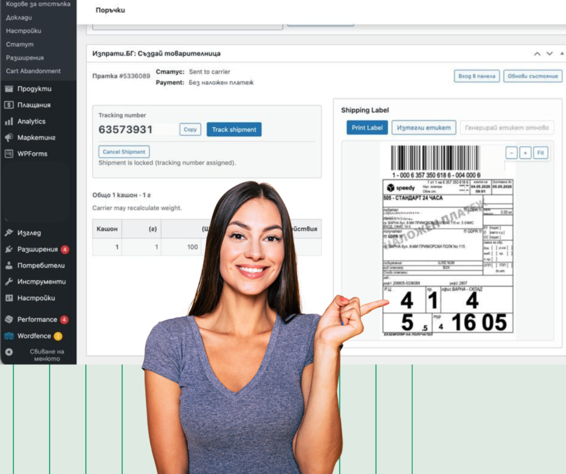Click the Fit label zoom button
The image size is (566, 474).
(x=541, y=153)
